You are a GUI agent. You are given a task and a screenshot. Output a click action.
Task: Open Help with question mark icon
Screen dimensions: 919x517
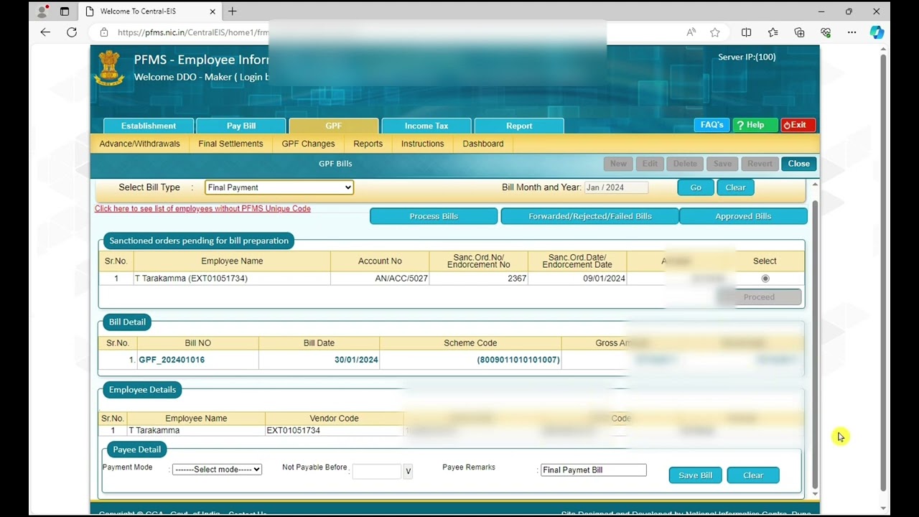point(755,125)
